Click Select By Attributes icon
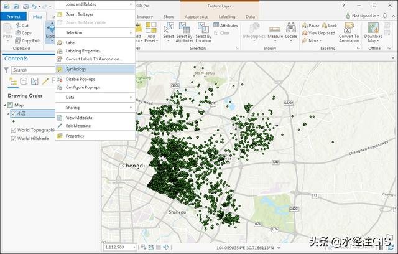 click(x=184, y=27)
